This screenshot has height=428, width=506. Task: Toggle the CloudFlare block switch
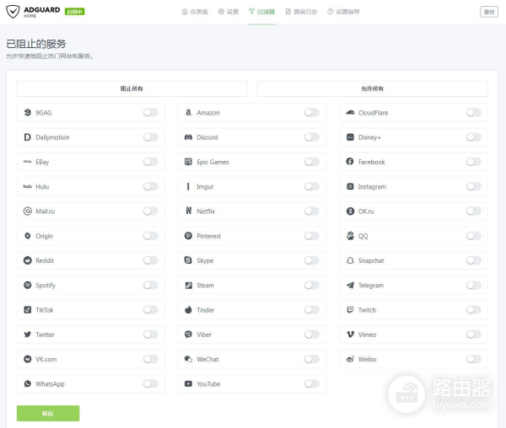click(474, 113)
